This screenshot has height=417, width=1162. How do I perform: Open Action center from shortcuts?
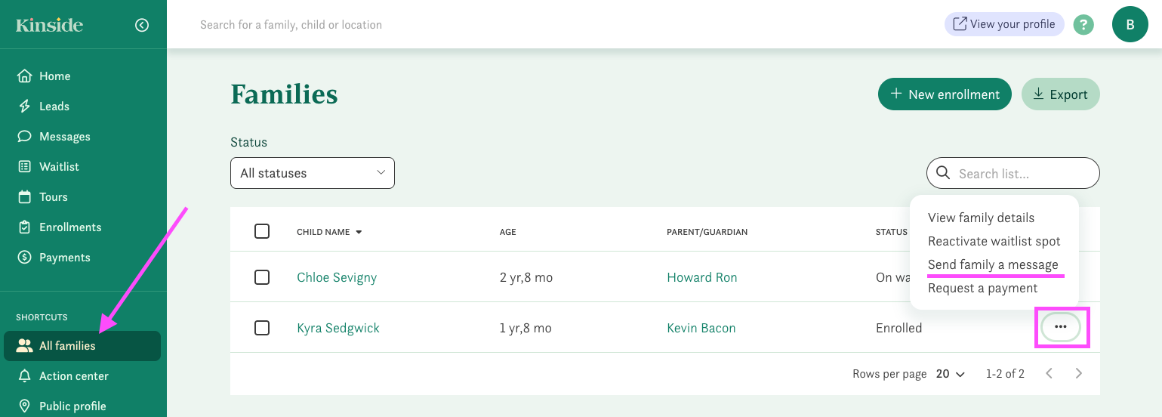tap(73, 376)
